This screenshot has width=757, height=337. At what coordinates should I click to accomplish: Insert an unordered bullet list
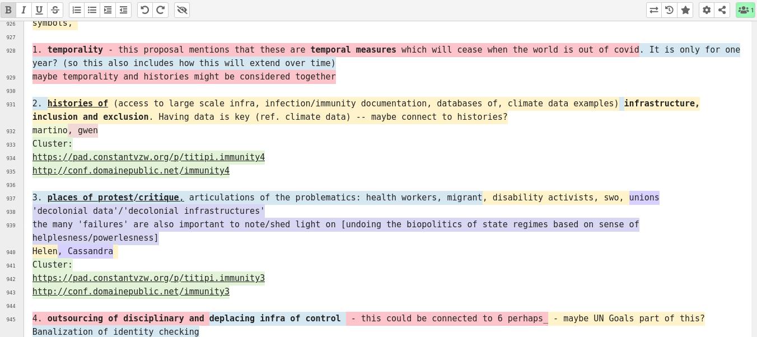[x=92, y=10]
